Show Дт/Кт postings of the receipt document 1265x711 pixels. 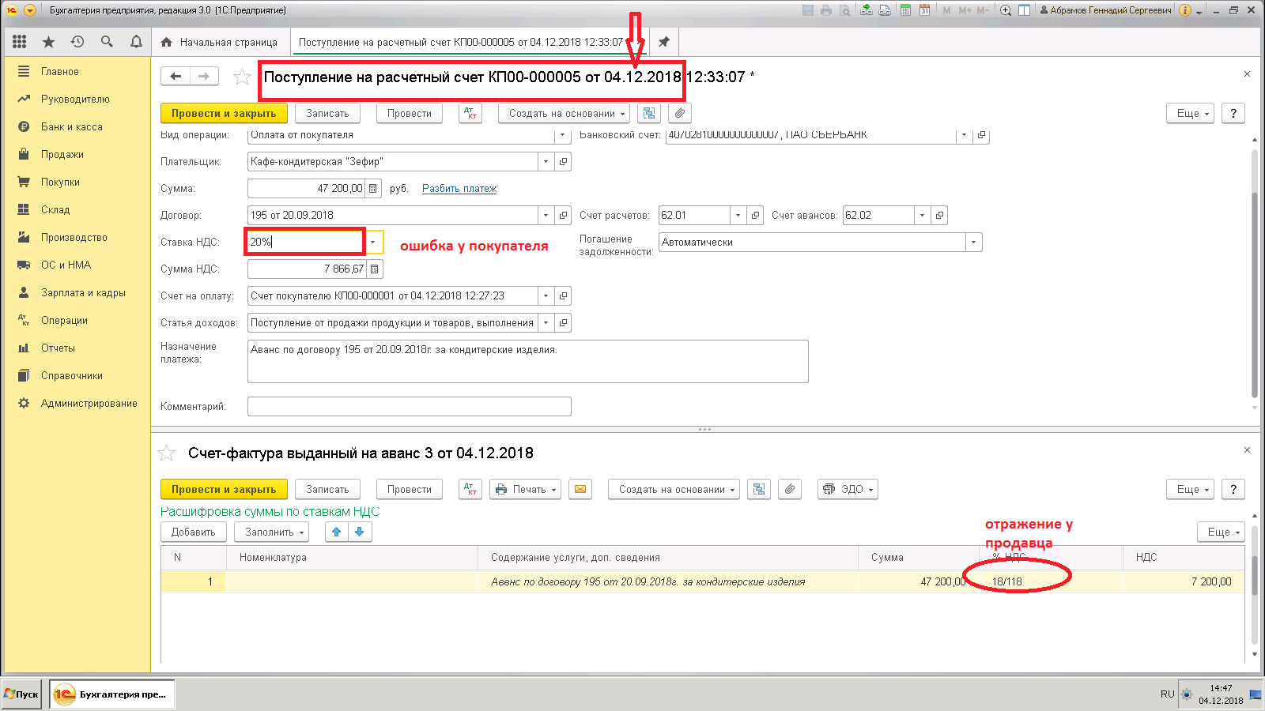(470, 113)
